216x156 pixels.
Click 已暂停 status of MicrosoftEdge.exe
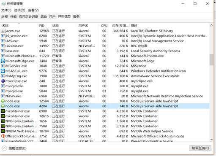click(57, 61)
